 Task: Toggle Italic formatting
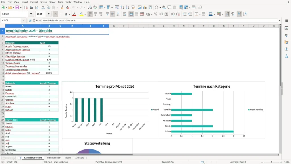[x=61, y=14]
